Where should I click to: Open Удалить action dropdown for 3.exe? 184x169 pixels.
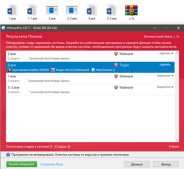[x=166, y=64]
